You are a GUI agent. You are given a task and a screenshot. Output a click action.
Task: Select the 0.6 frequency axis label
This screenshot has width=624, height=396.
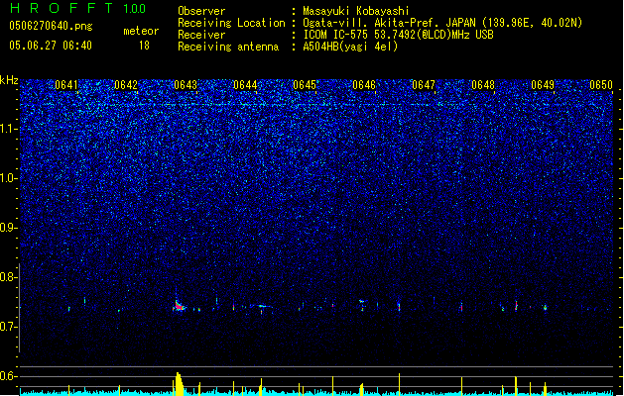click(x=8, y=376)
